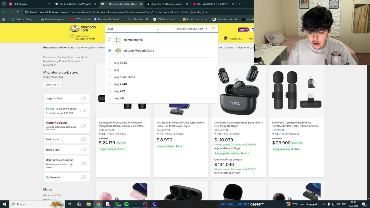Click the search magnifier button
Image resolution: width=370 pixels, height=208 pixels.
[x=214, y=28]
